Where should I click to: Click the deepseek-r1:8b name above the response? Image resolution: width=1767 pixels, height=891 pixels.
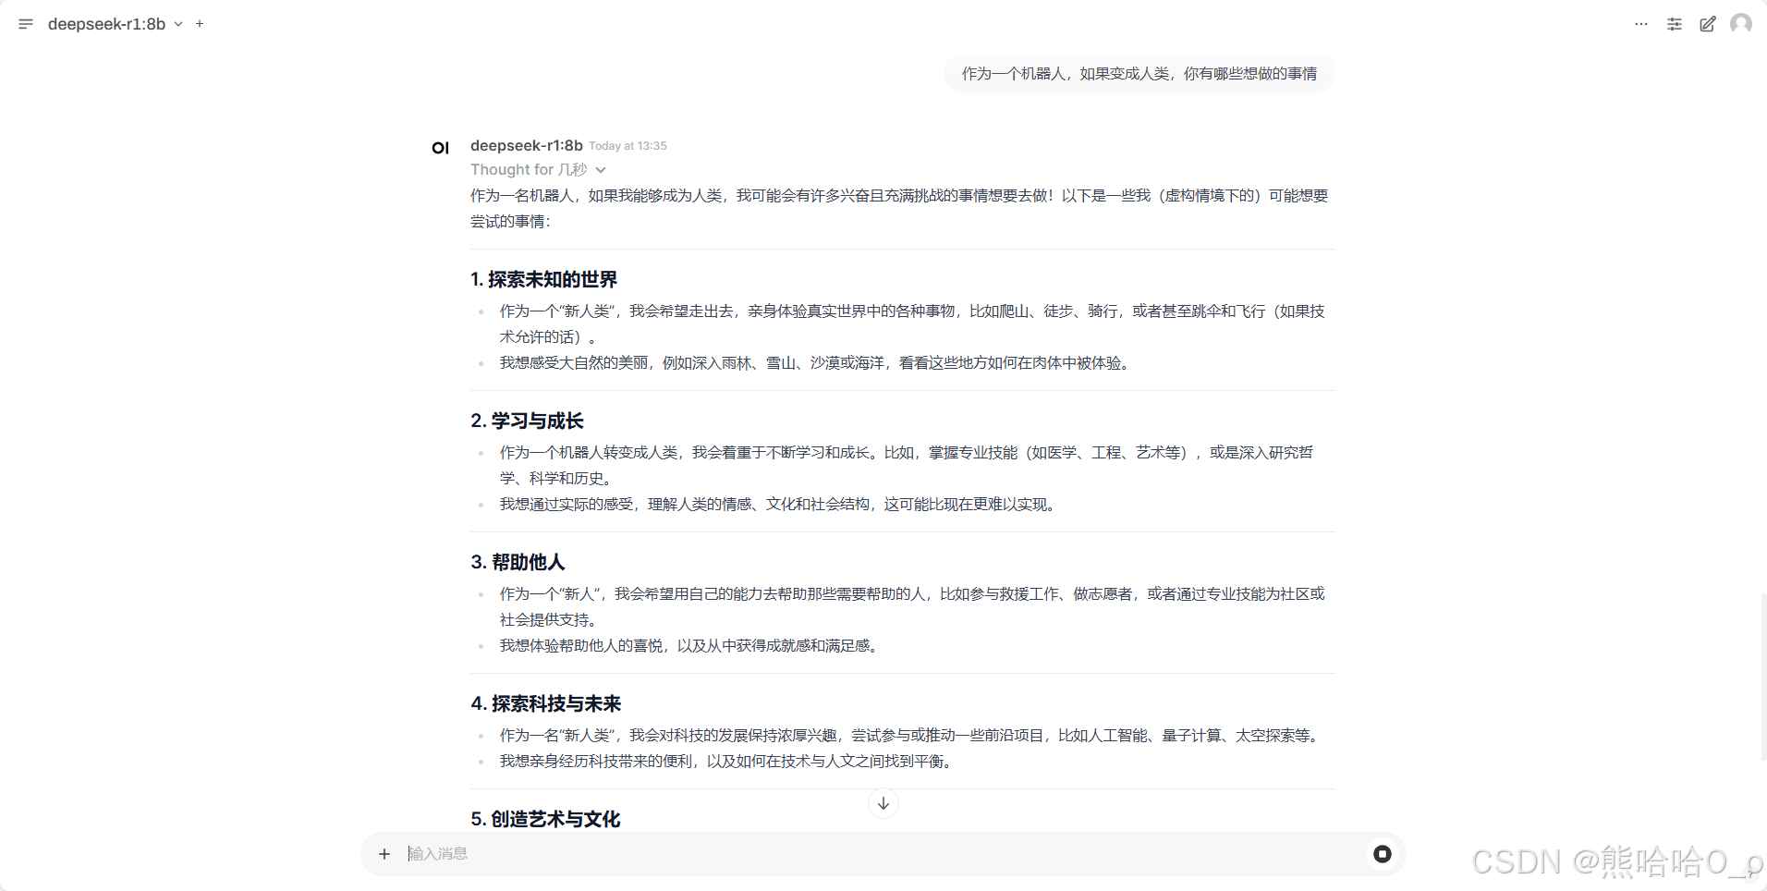[527, 145]
